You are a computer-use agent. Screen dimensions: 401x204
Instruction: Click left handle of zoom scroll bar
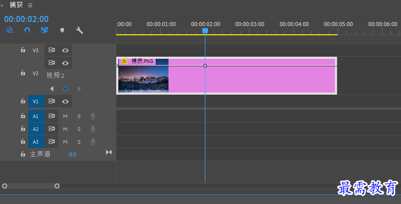point(5,186)
